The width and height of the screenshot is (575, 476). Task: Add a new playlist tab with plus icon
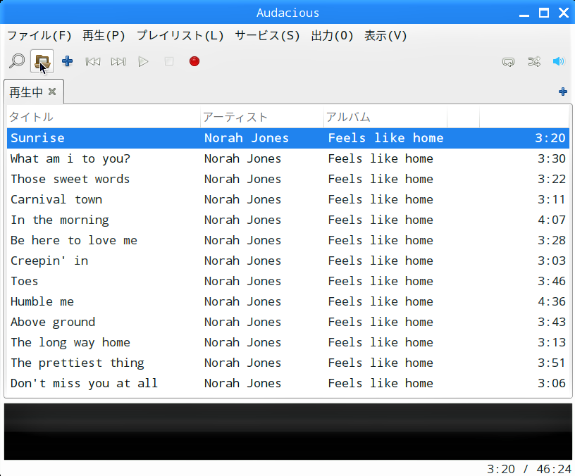click(x=563, y=92)
